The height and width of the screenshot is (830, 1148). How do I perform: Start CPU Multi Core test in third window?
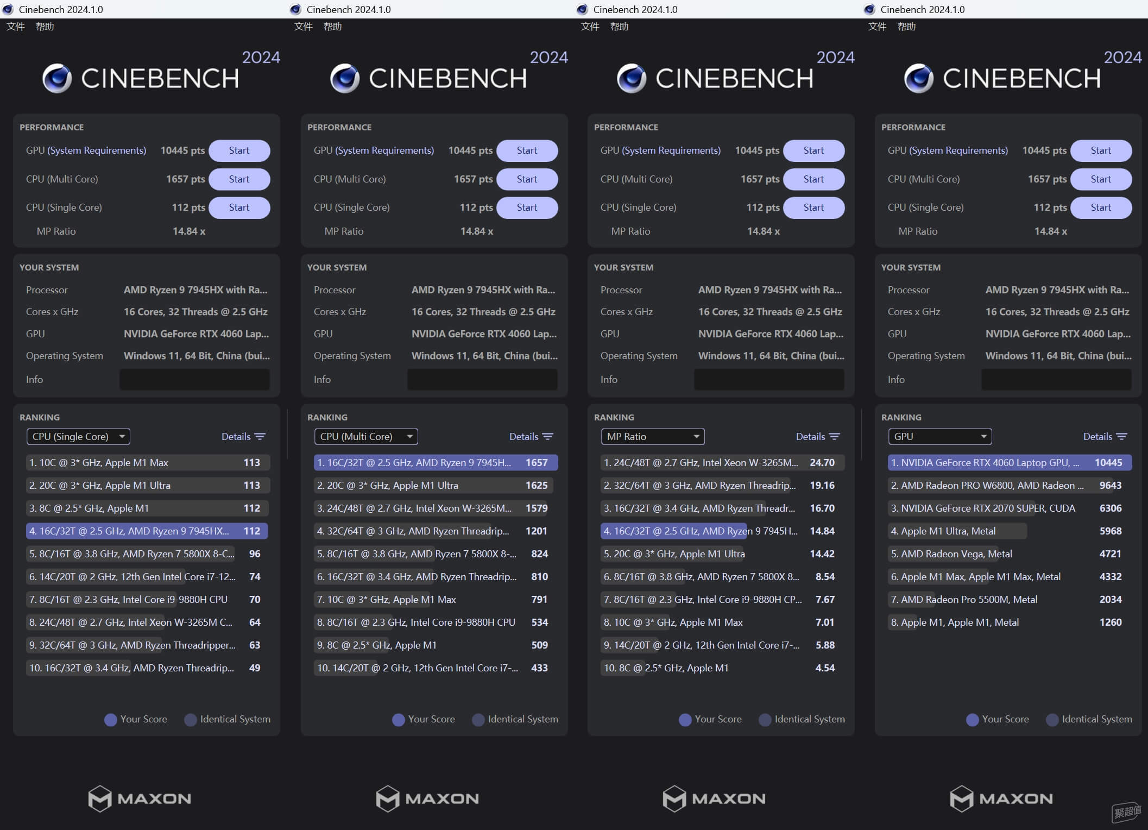(x=814, y=179)
